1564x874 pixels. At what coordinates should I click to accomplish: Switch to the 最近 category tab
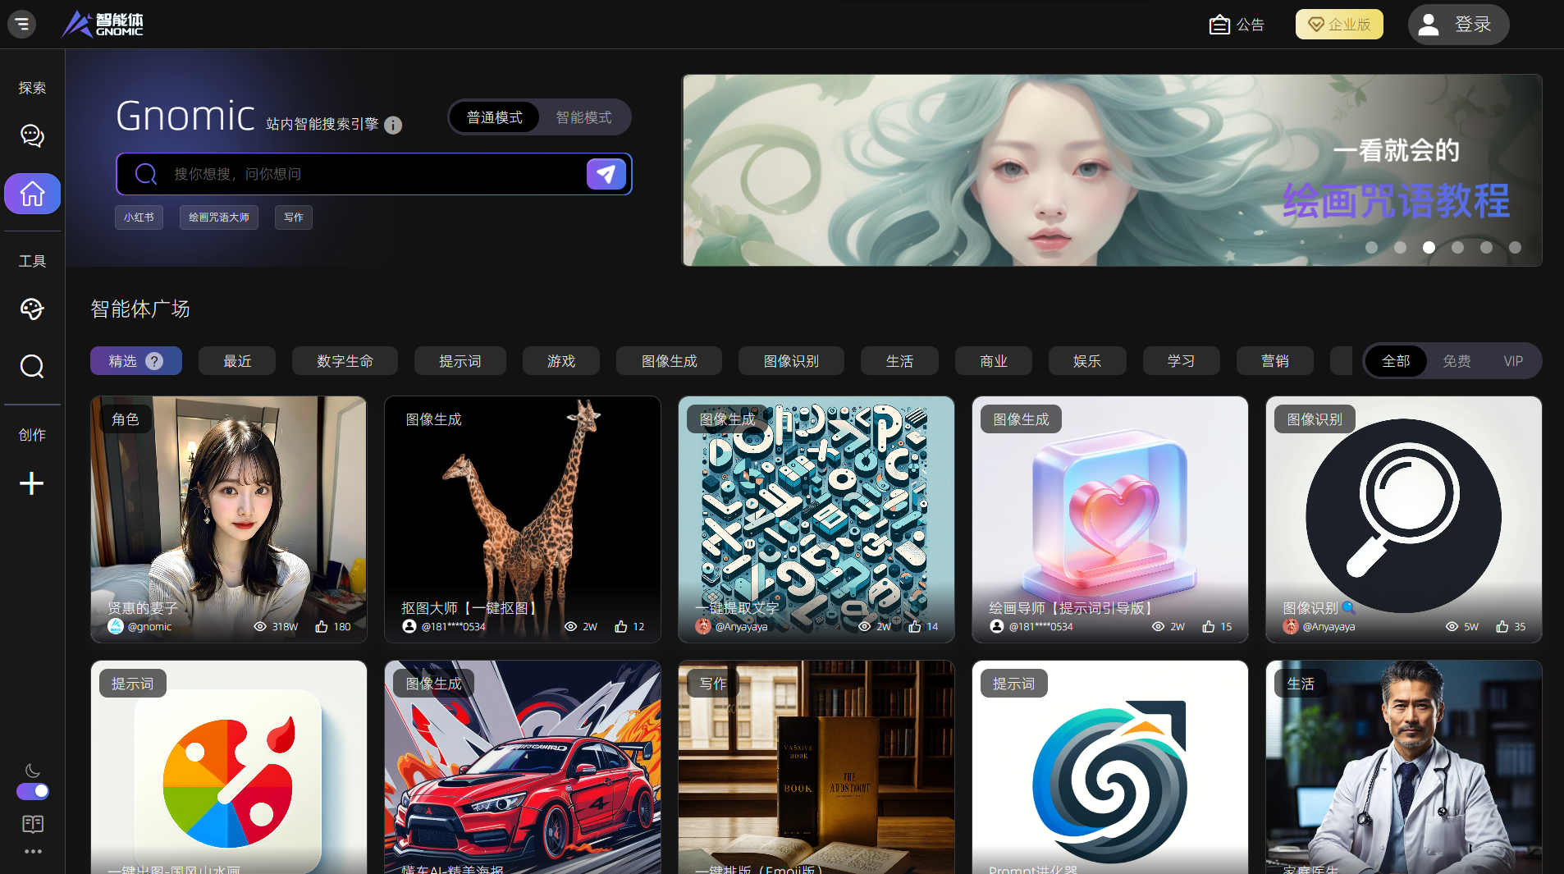click(x=237, y=361)
